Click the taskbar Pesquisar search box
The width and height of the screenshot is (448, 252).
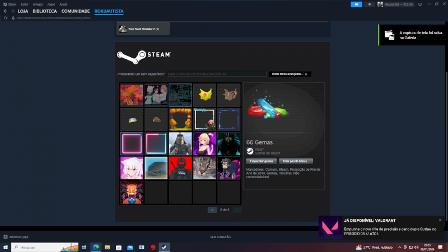click(x=45, y=247)
